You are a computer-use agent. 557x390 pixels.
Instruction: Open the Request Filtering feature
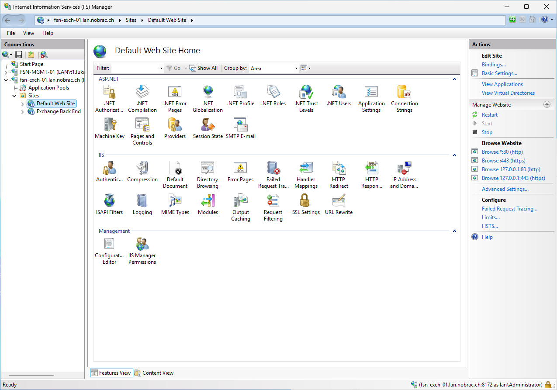coord(273,207)
